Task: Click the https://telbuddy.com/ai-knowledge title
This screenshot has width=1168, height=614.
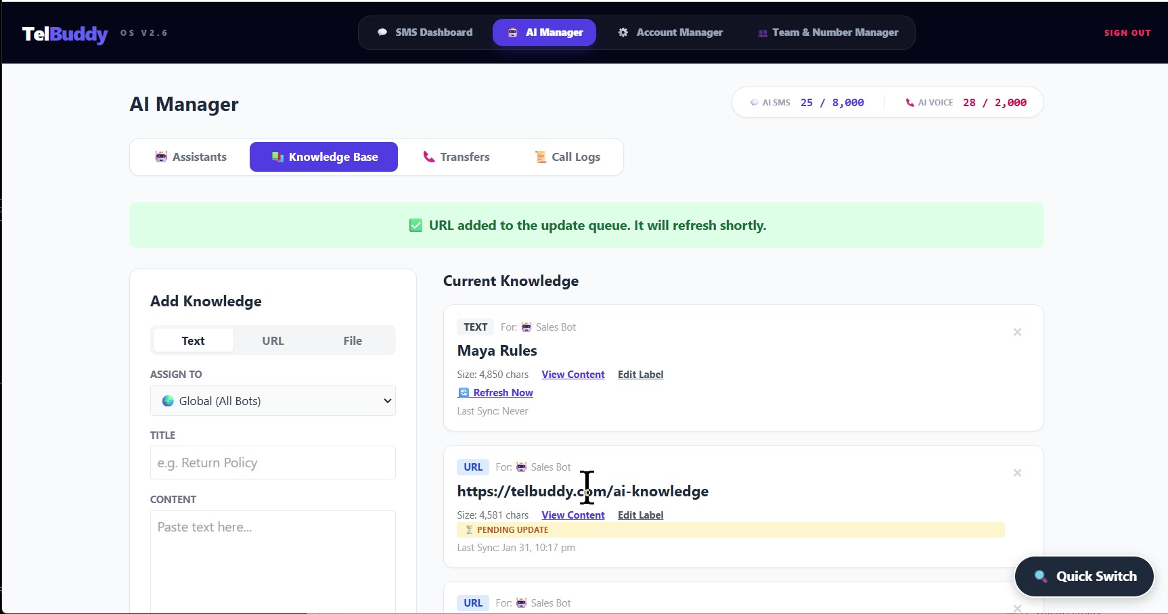Action: (583, 492)
